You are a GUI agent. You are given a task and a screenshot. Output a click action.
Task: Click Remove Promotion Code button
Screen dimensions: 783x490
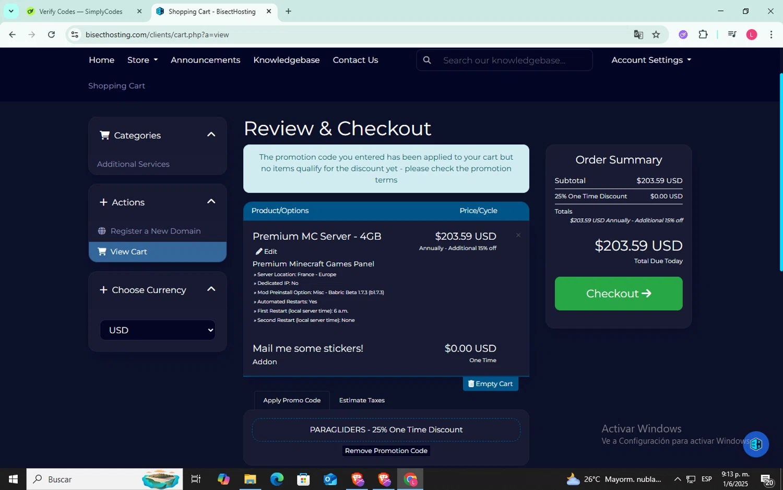[386, 451]
